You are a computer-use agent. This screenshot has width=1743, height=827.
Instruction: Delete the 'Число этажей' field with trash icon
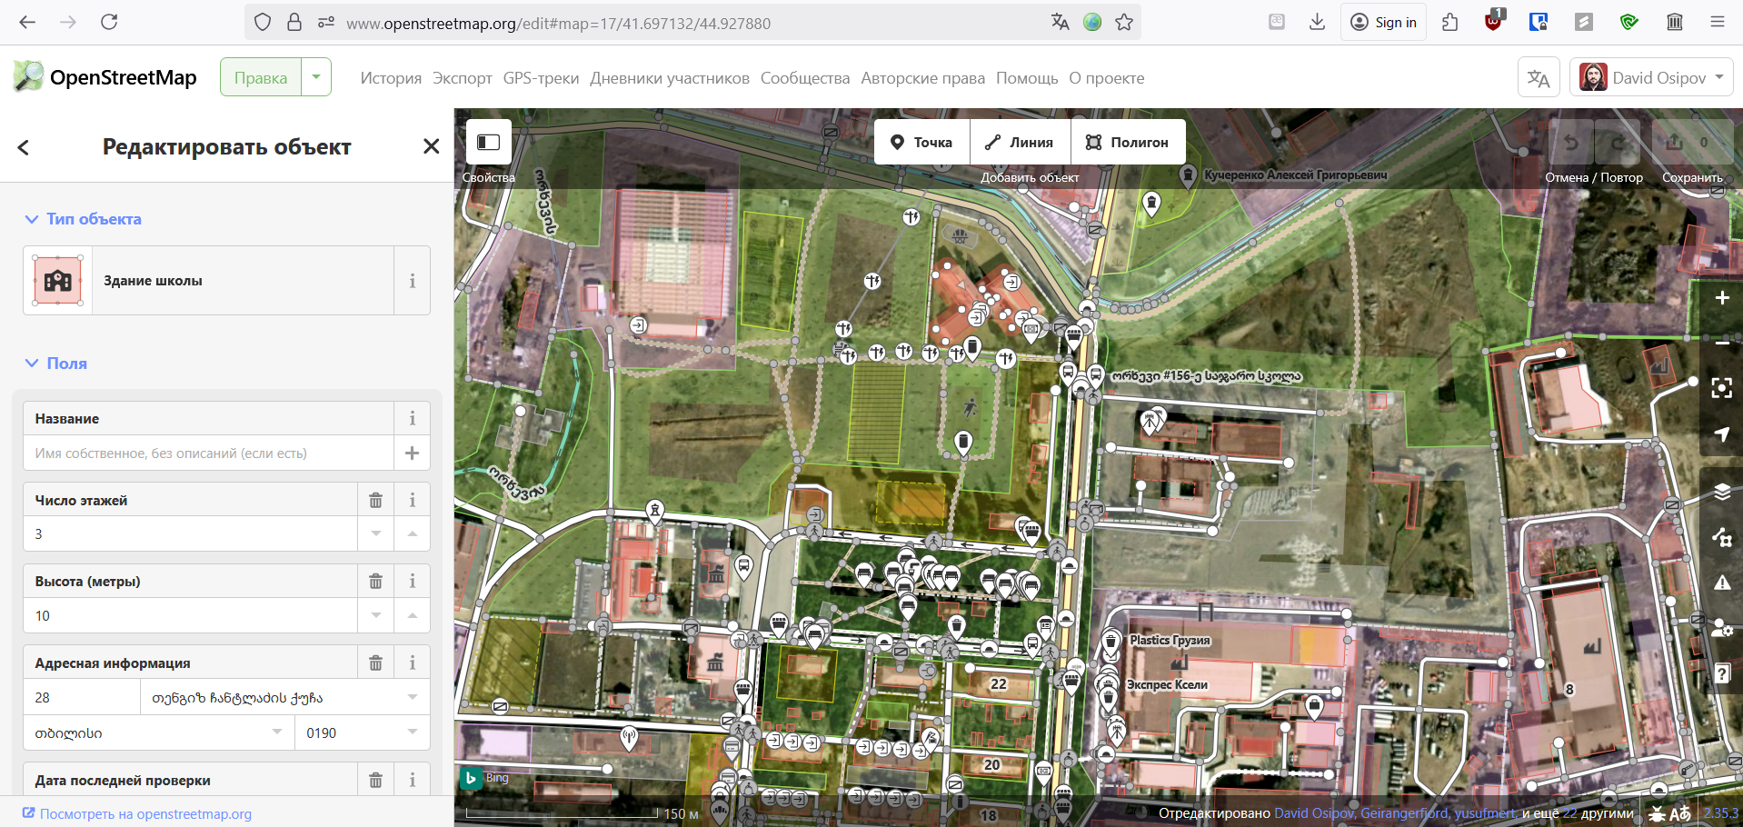coord(375,500)
